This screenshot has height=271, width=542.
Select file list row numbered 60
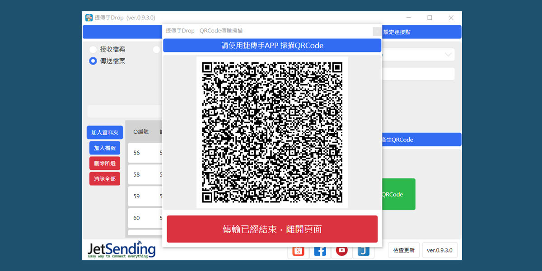point(145,218)
